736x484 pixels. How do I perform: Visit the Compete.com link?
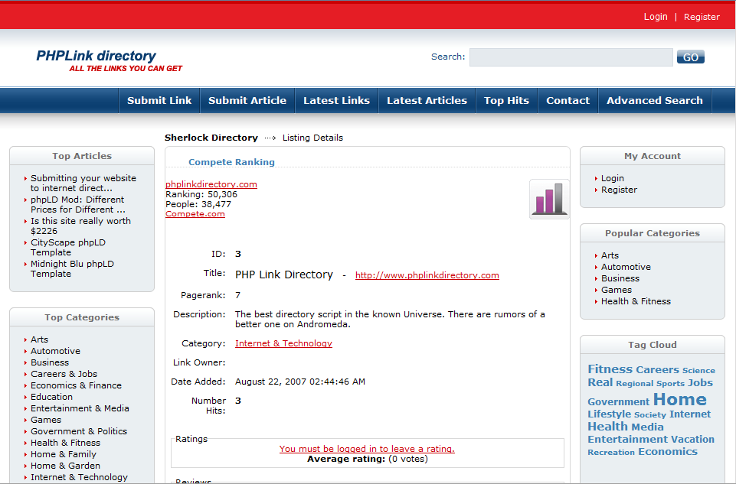coord(195,214)
